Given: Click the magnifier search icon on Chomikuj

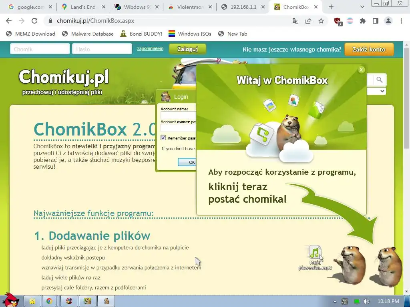Looking at the screenshot, I should (x=380, y=80).
